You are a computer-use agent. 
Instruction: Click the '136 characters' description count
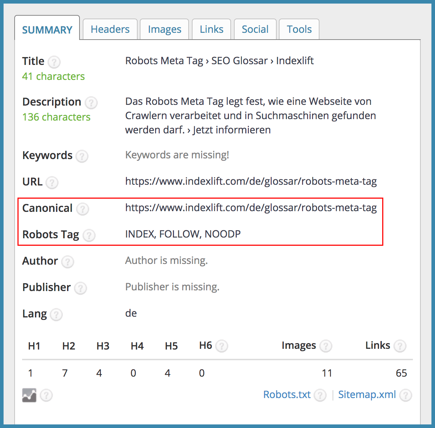56,117
